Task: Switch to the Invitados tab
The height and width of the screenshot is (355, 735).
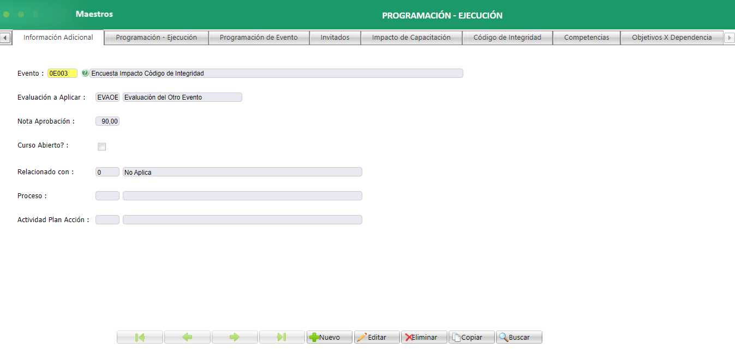Action: [x=334, y=37]
